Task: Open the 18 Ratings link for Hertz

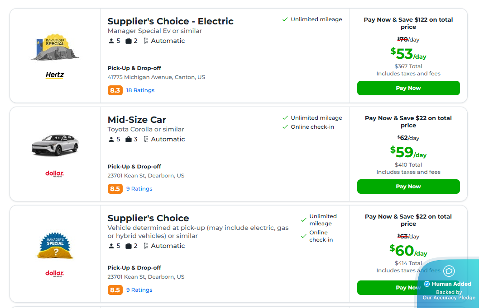Action: [140, 90]
